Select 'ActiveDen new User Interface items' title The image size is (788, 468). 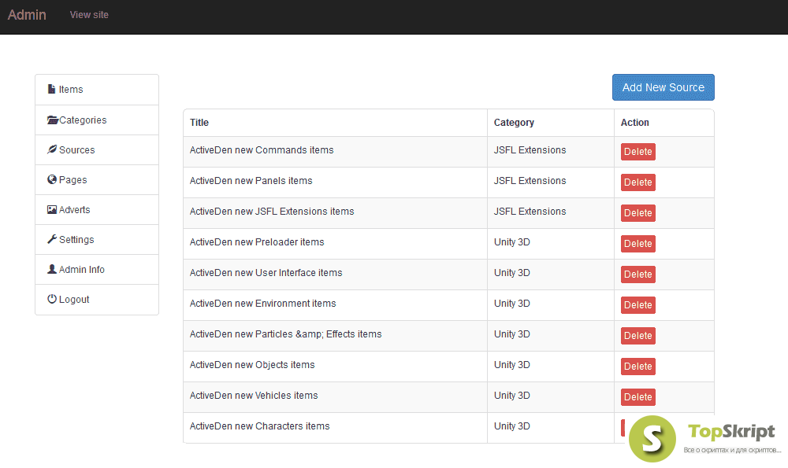(266, 272)
